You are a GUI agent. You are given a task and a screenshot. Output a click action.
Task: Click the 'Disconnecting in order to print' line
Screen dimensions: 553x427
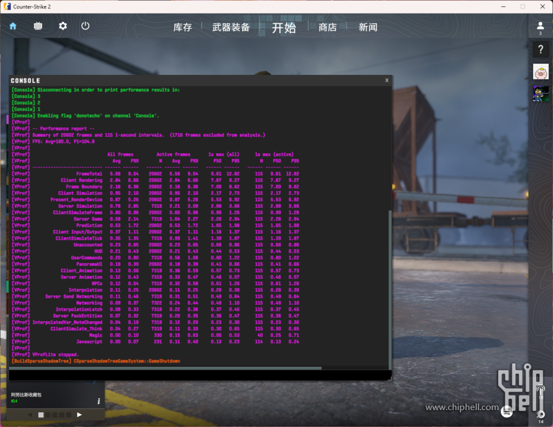[x=95, y=90]
